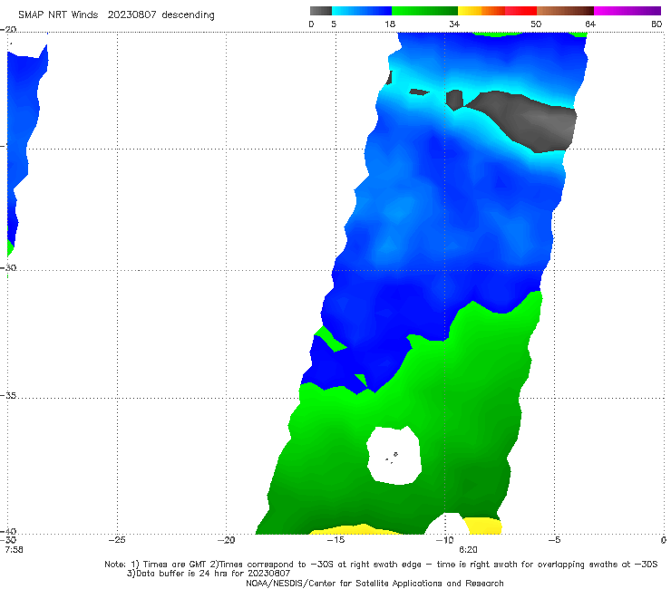Click the color bar label '50'
The height and width of the screenshot is (589, 671).
point(536,24)
